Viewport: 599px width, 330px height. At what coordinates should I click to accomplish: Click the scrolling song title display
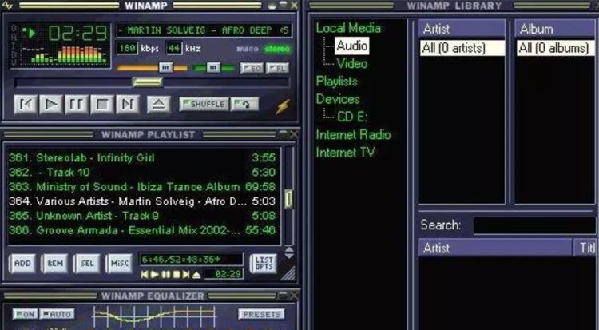(204, 30)
